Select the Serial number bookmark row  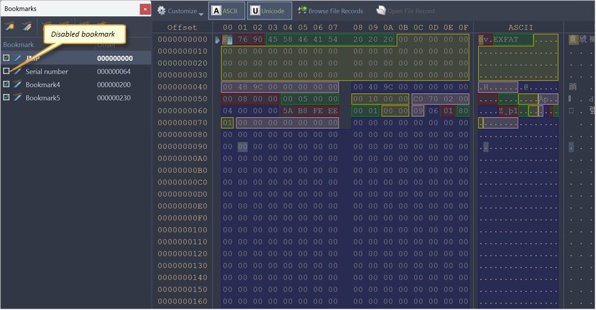coord(47,71)
